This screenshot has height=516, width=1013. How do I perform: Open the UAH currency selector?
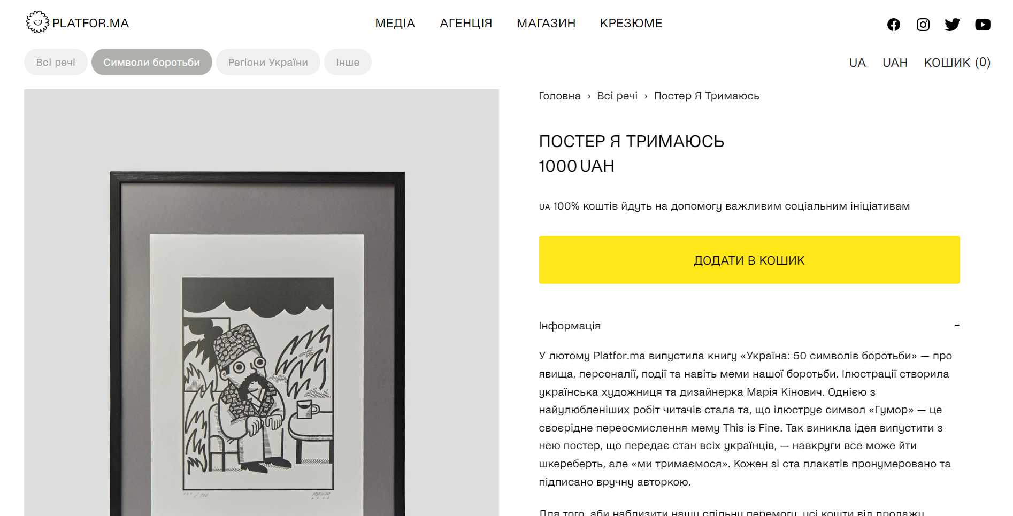coord(895,63)
